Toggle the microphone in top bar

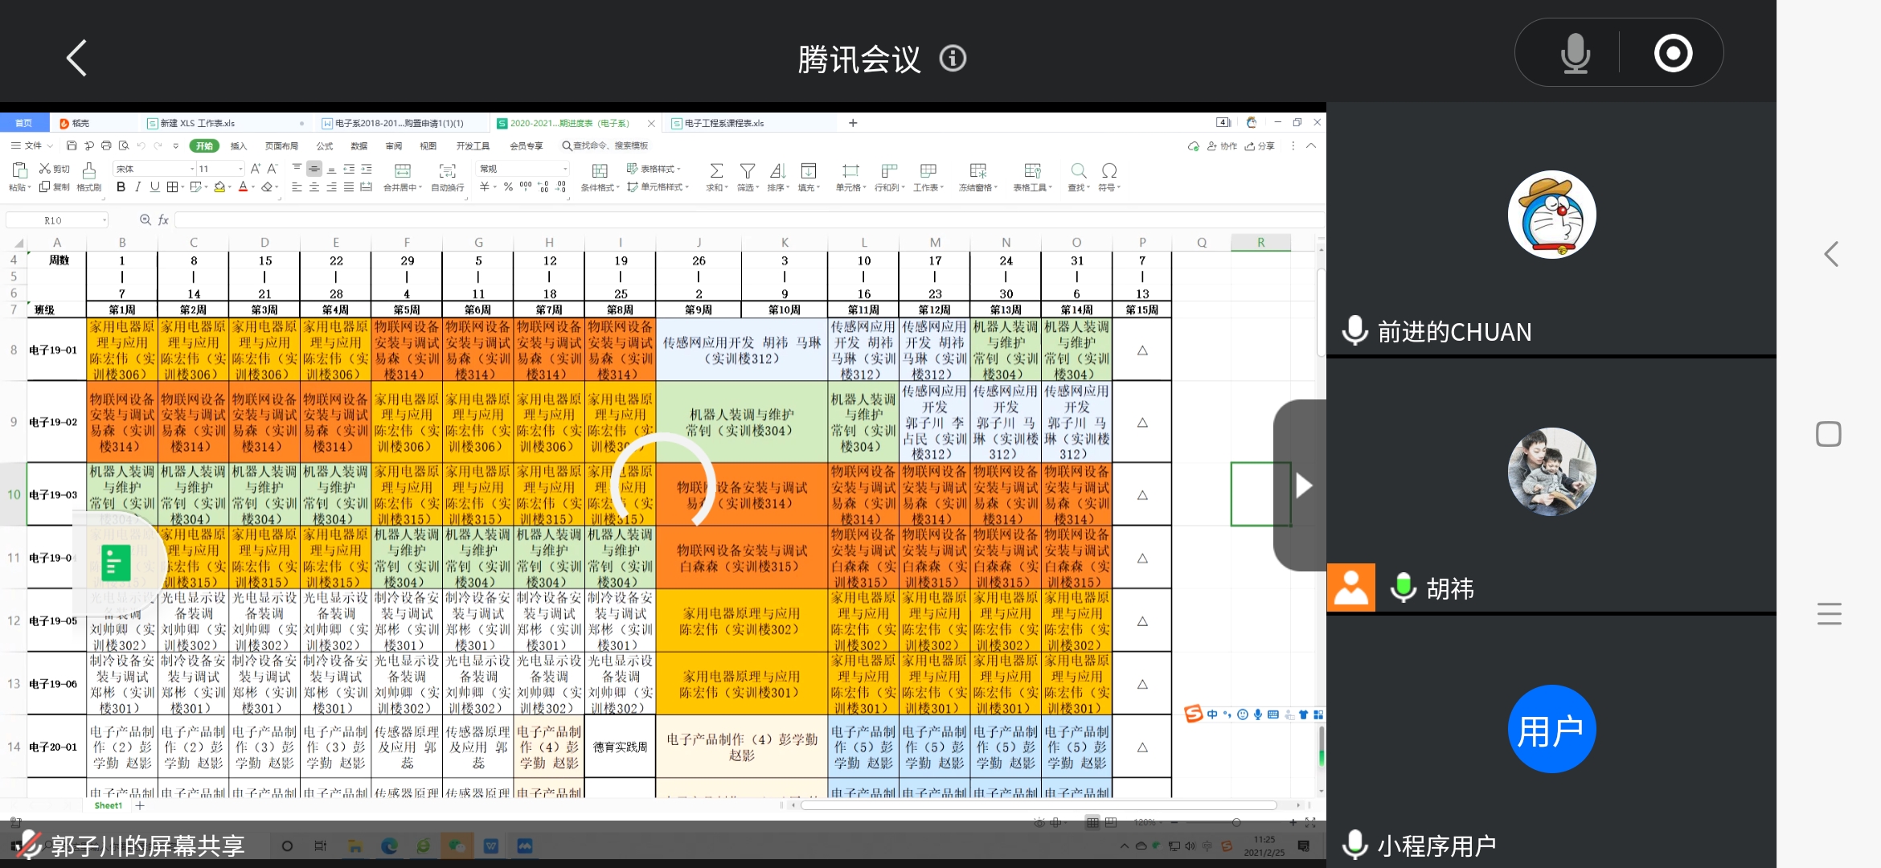click(1574, 54)
